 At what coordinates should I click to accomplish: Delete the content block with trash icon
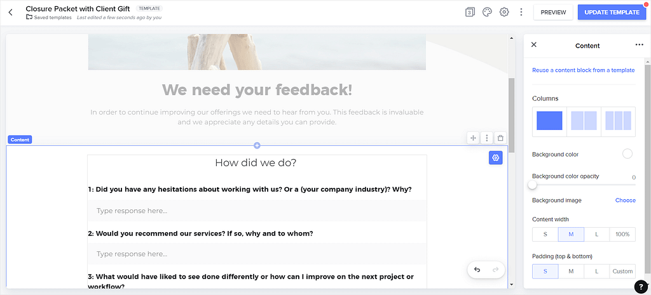point(500,138)
